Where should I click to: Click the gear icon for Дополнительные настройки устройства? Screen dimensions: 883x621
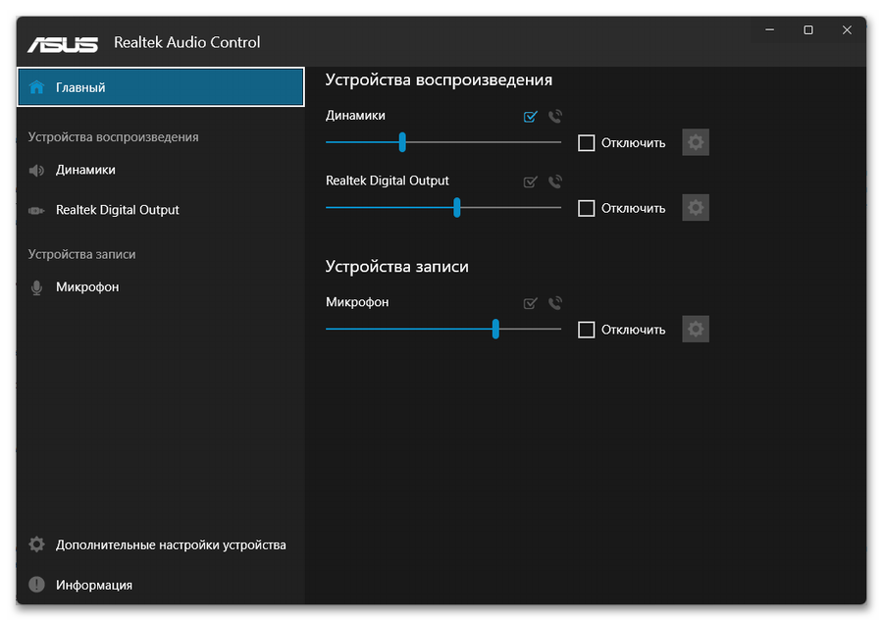coord(36,544)
